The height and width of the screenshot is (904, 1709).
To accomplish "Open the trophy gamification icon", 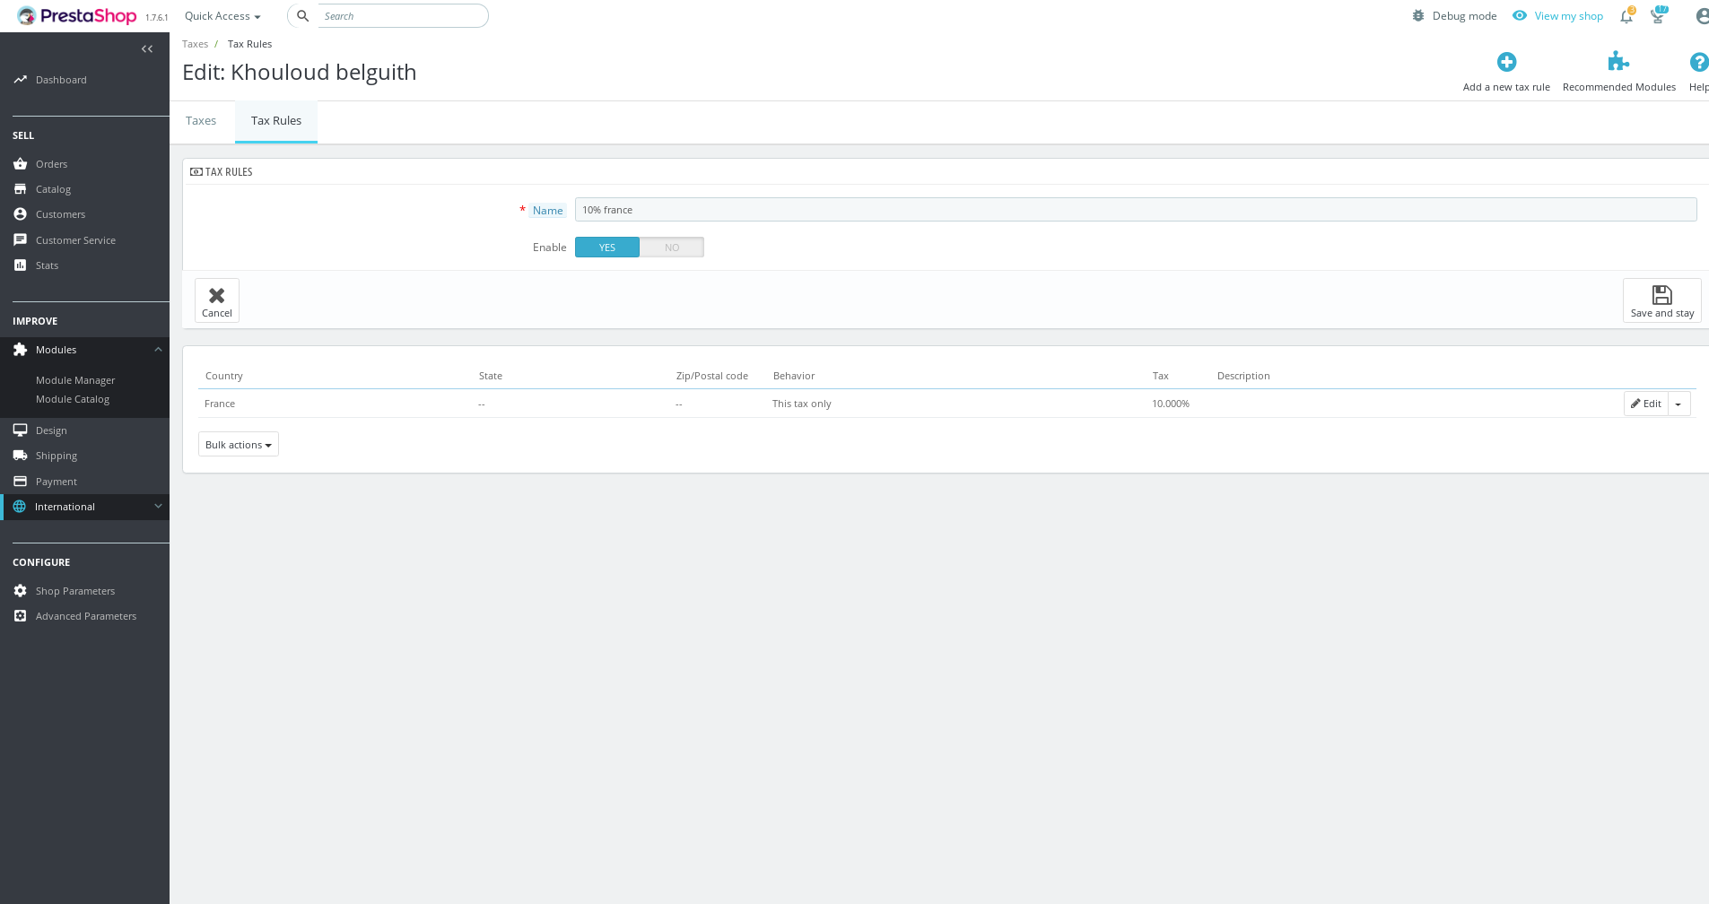I will pyautogui.click(x=1658, y=16).
